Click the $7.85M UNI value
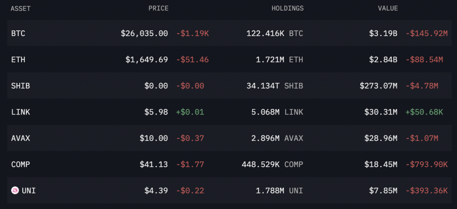Screen dimensions: 457x209 (x=383, y=191)
